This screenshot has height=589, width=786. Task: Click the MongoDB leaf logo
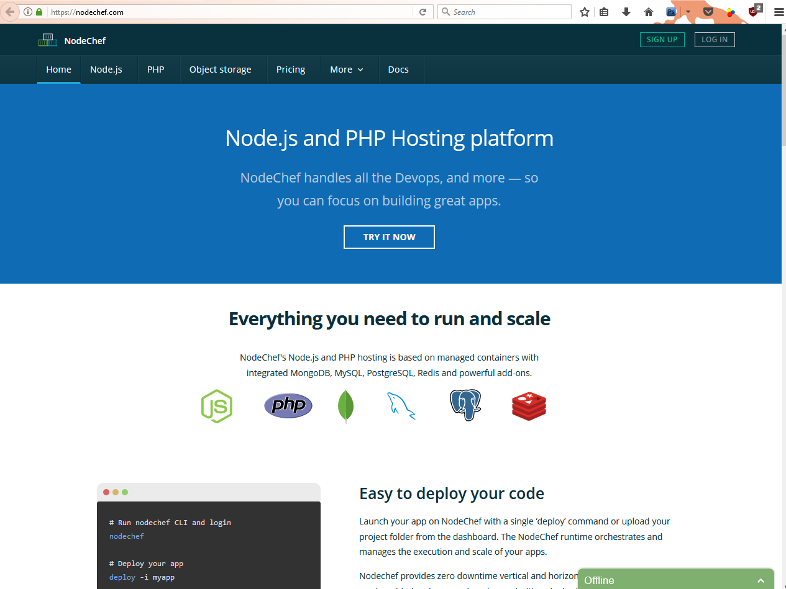tap(346, 407)
